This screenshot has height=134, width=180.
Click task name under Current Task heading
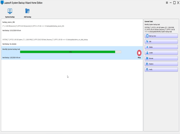pos(152,25)
